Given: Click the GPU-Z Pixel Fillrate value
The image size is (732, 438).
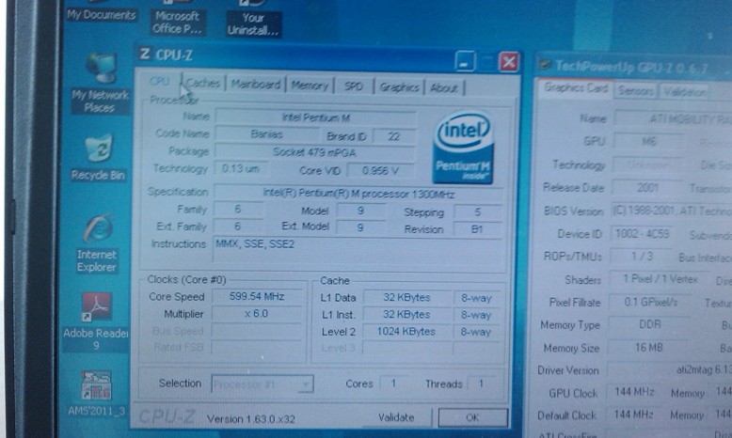Looking at the screenshot, I should click(x=651, y=303).
